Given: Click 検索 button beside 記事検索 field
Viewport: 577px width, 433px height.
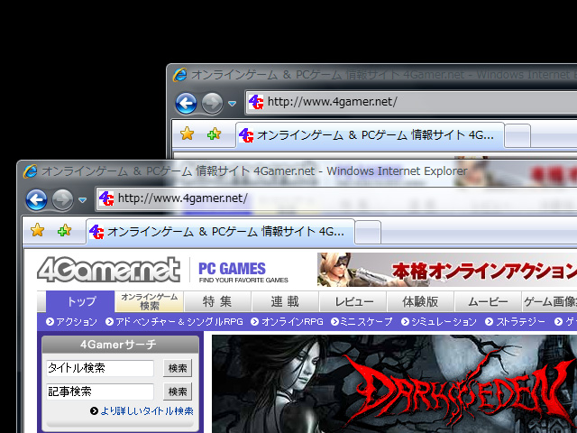Looking at the screenshot, I should pyautogui.click(x=178, y=392).
